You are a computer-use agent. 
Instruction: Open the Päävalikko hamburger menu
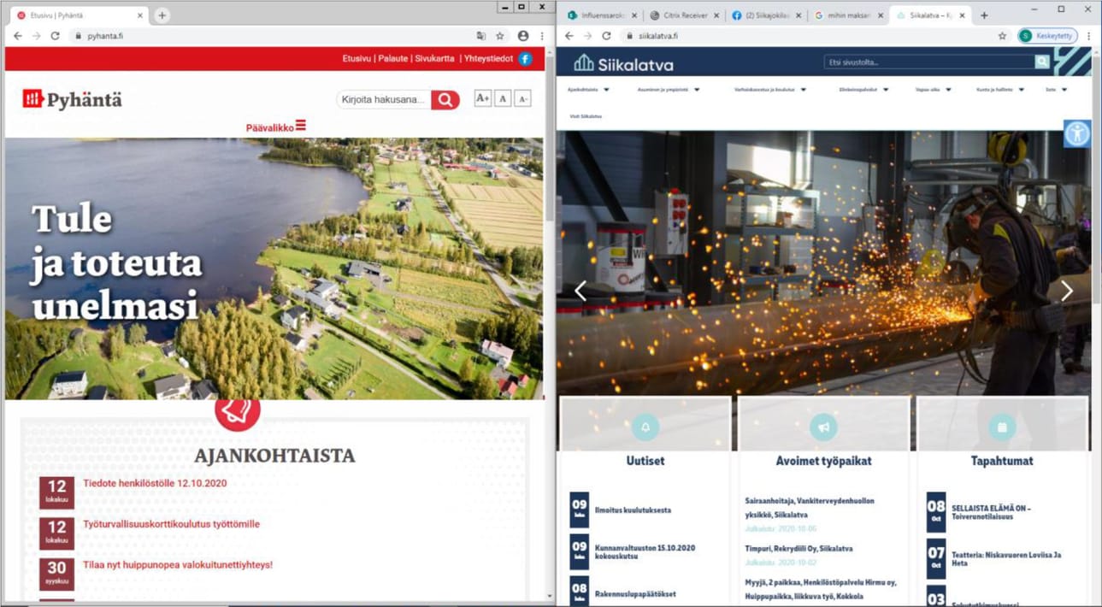point(276,127)
